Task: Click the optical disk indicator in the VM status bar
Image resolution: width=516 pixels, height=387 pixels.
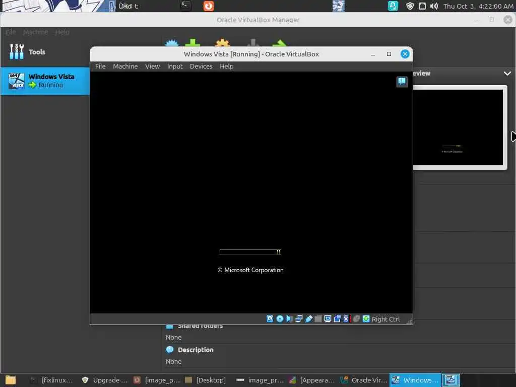Action: pos(280,319)
